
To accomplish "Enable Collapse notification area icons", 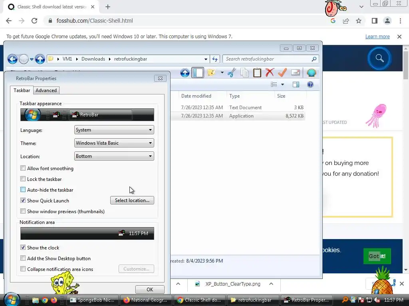I will [x=23, y=269].
